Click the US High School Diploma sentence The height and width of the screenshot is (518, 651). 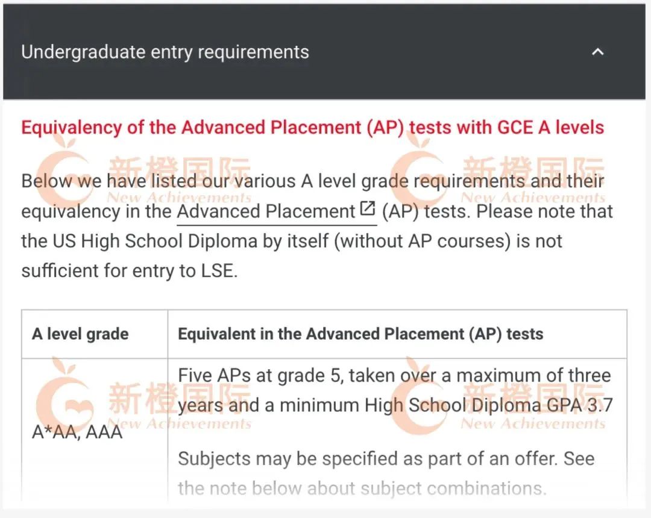[x=292, y=242]
